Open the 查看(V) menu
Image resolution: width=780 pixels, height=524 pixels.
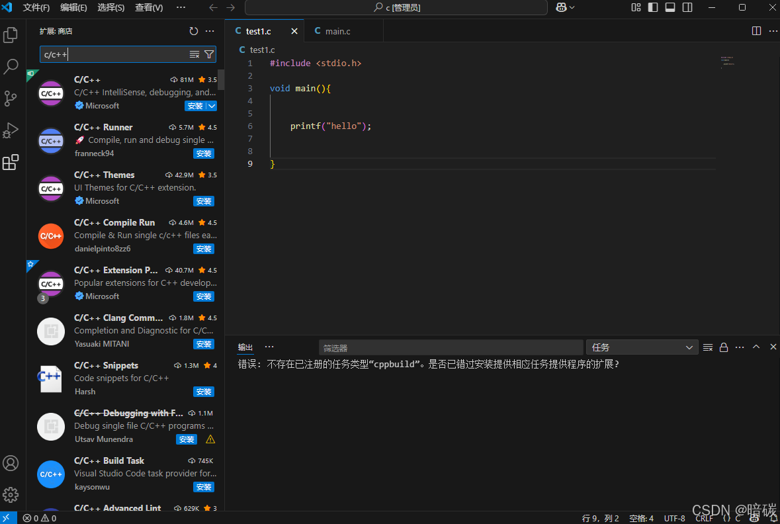(x=149, y=7)
